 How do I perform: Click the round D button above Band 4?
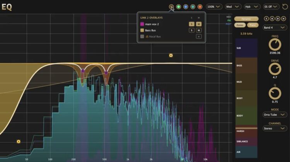[x=278, y=19]
